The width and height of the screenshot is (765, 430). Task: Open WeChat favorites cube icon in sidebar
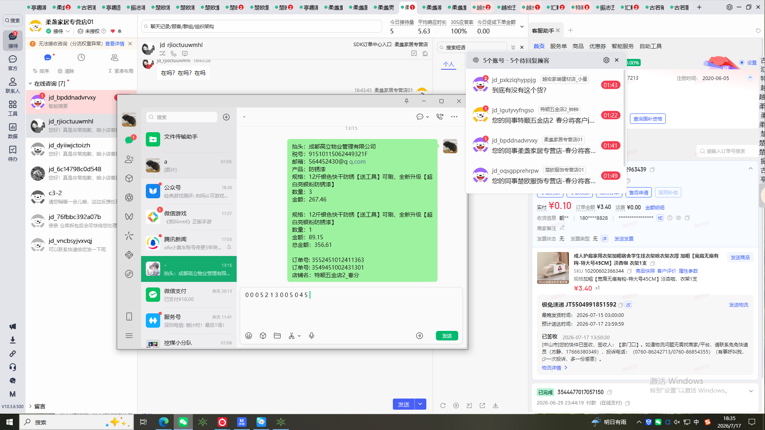click(x=129, y=178)
